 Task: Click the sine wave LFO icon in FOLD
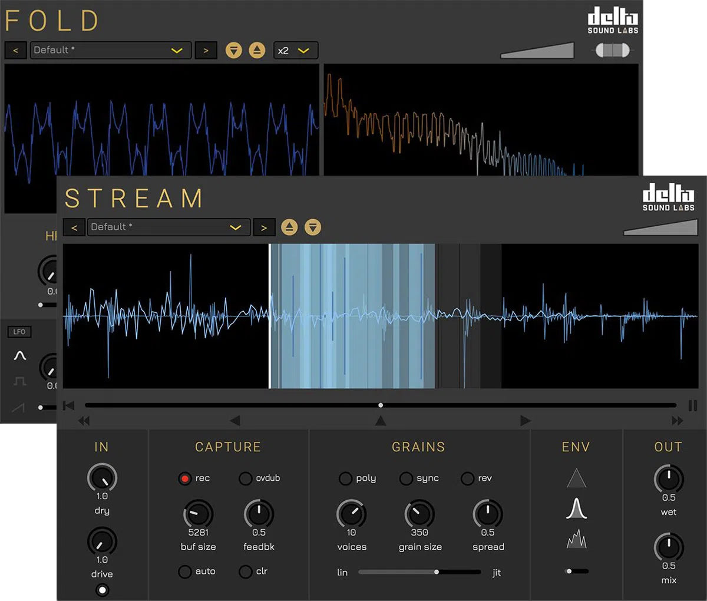(19, 355)
